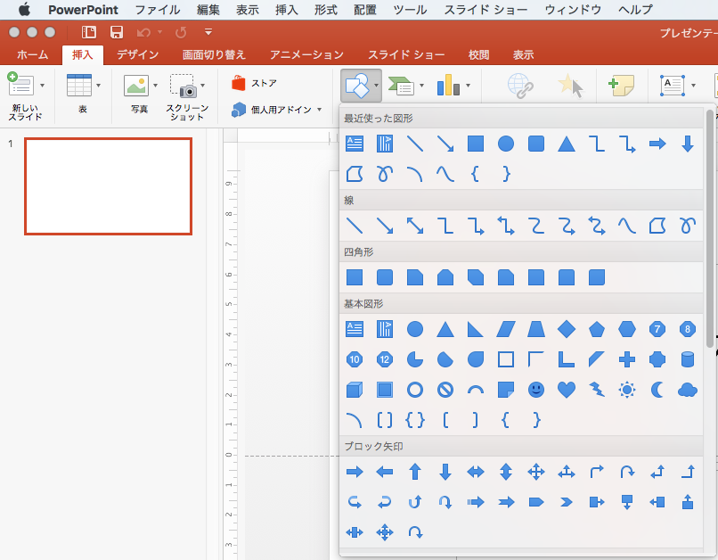Select the quad arrow in ブロック矢印
This screenshot has width=718, height=560.
coord(536,473)
